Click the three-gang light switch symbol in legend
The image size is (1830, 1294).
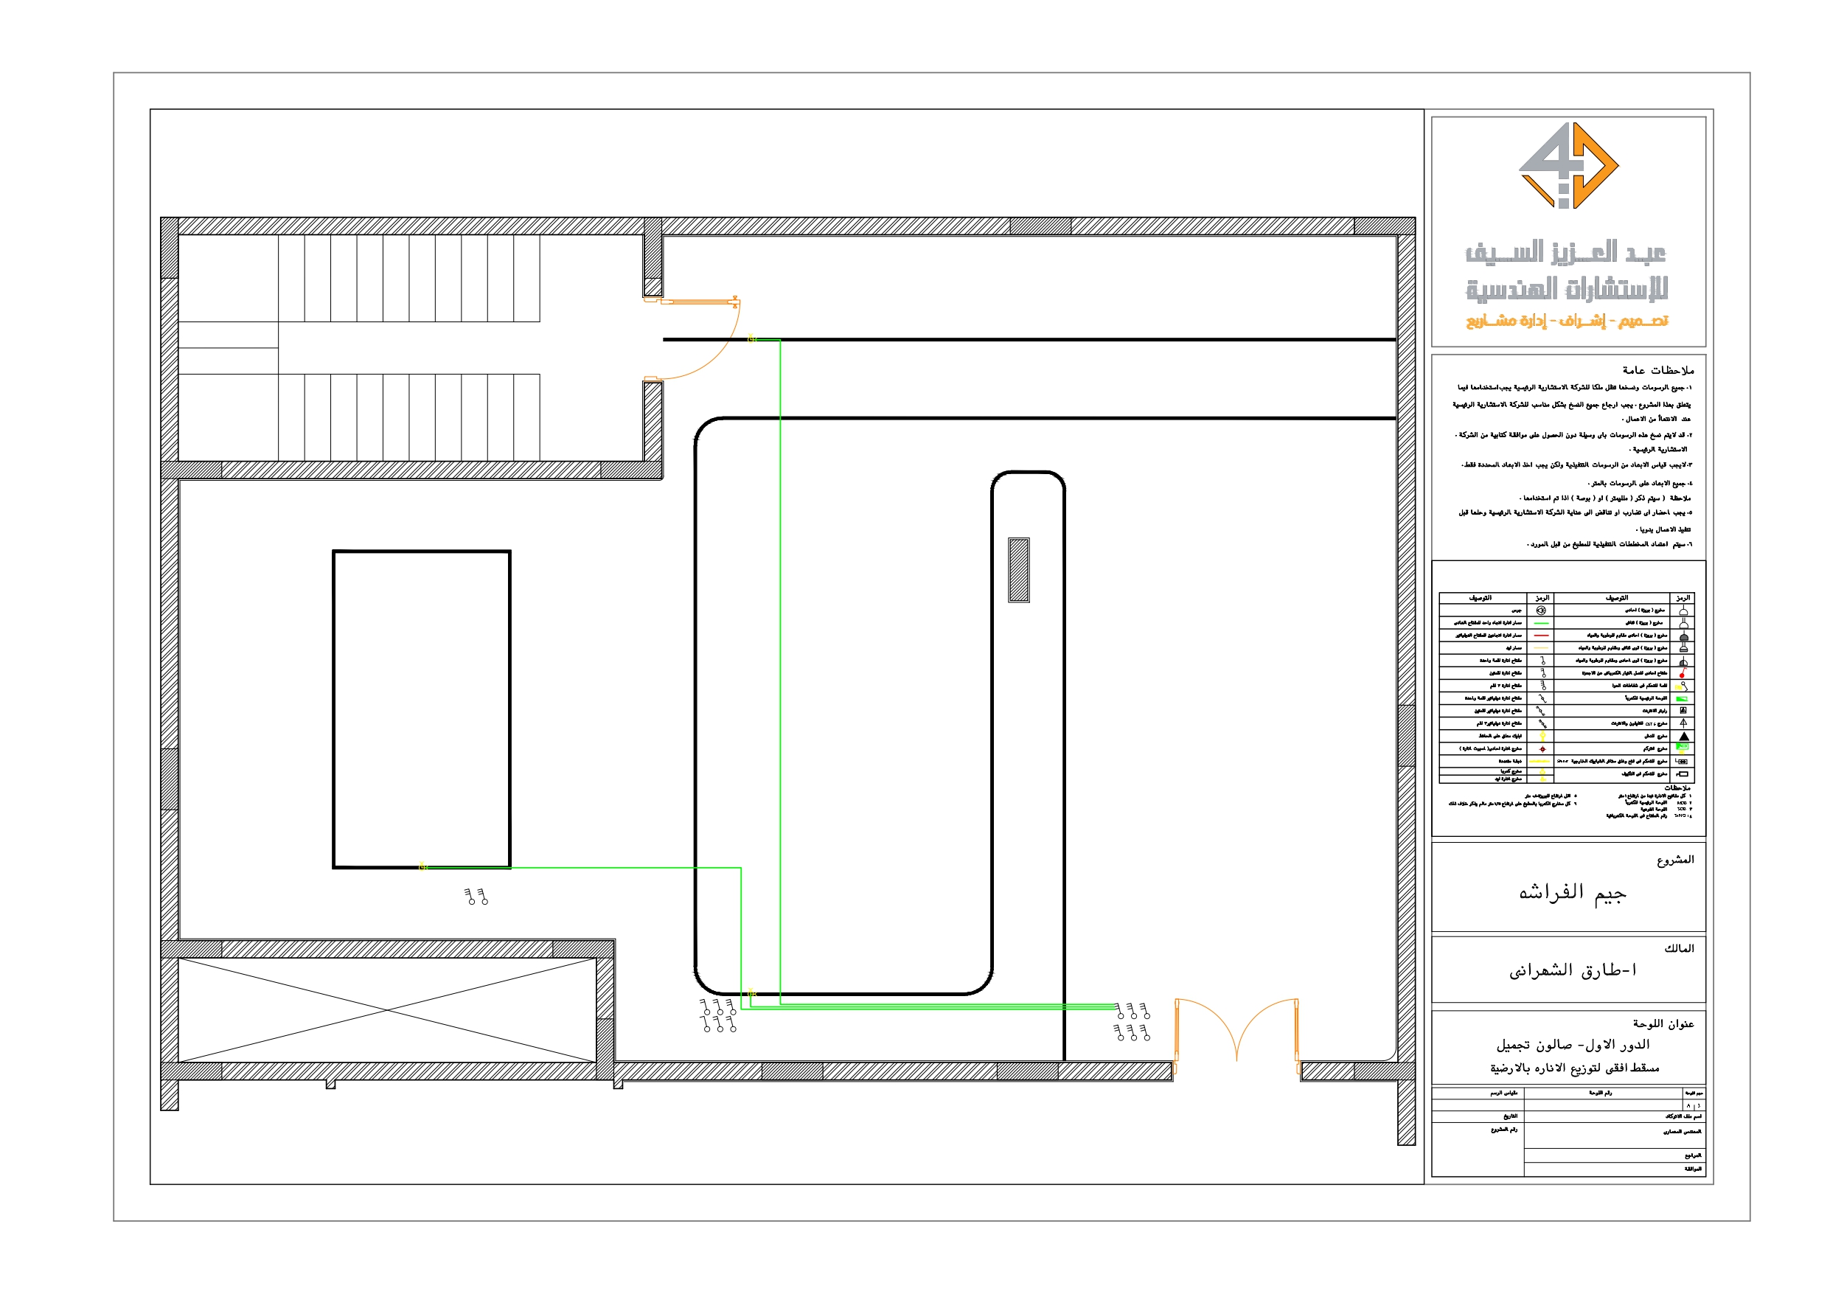1544,686
